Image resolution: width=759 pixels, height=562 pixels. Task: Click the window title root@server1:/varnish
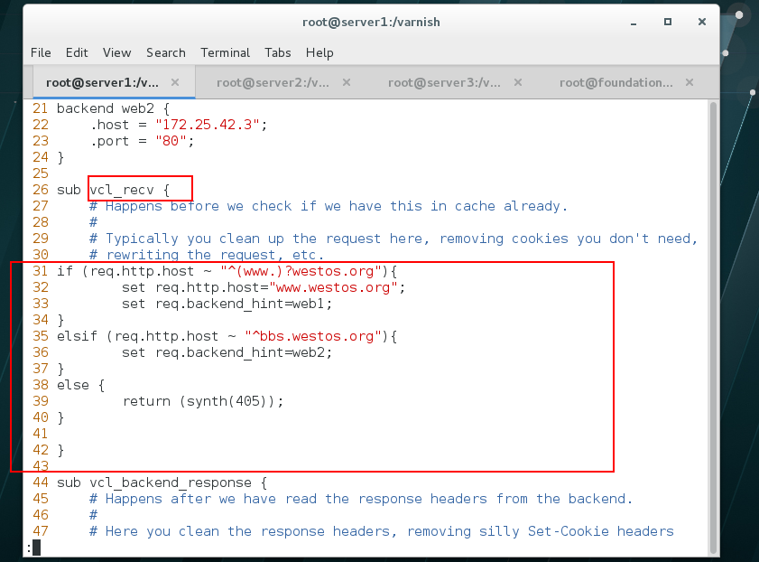click(x=371, y=23)
